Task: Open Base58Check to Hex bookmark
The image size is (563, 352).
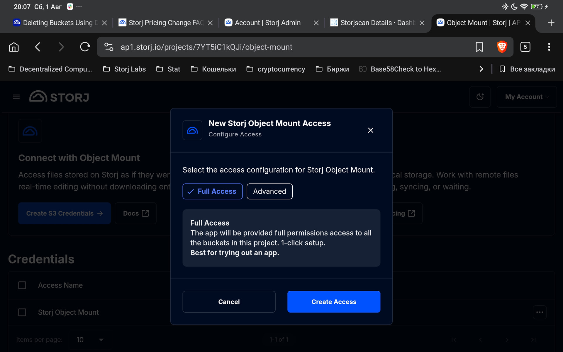Action: 400,69
